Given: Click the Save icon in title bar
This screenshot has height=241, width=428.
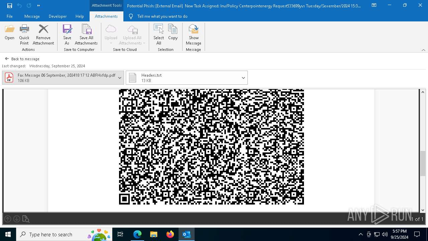Looking at the screenshot, I should coord(9,5).
